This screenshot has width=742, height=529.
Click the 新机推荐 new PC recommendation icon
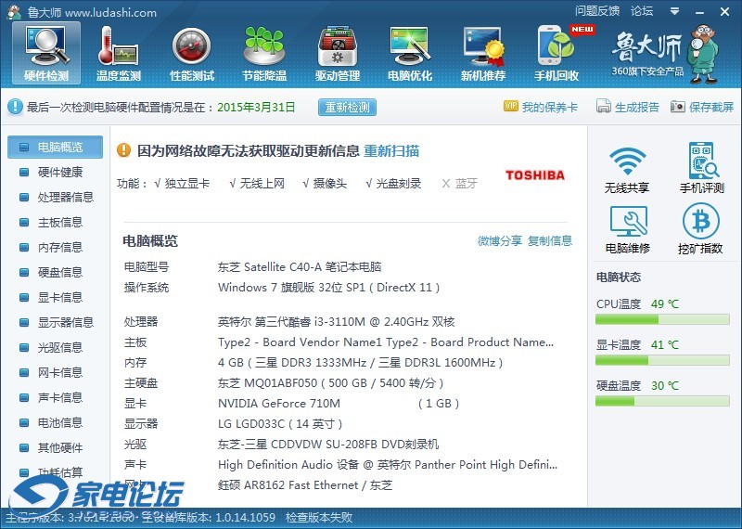tap(483, 52)
